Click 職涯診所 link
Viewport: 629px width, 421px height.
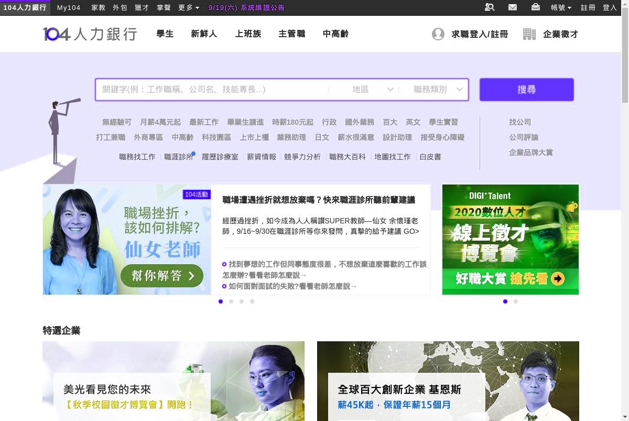[179, 157]
